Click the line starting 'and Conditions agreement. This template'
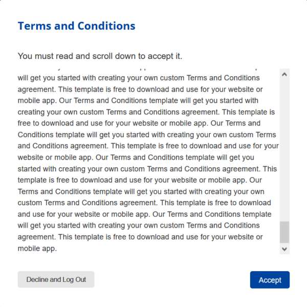Viewport: 307px width, 307px height. (x=148, y=146)
